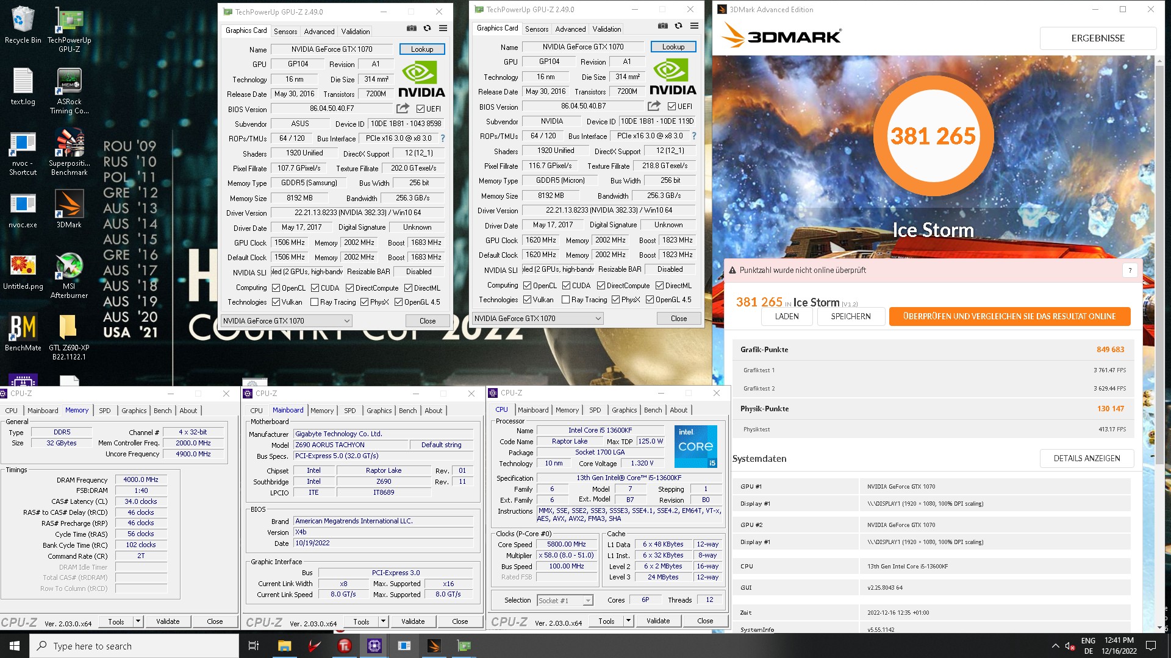Click orange online result compare button
The image size is (1171, 658).
tap(1009, 316)
